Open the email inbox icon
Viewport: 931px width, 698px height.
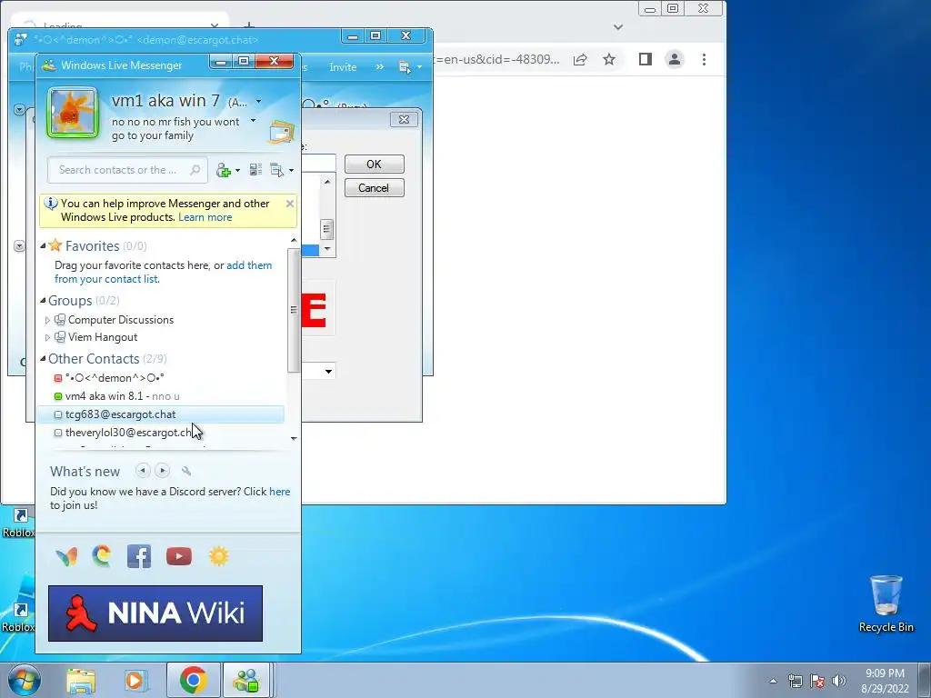[282, 132]
